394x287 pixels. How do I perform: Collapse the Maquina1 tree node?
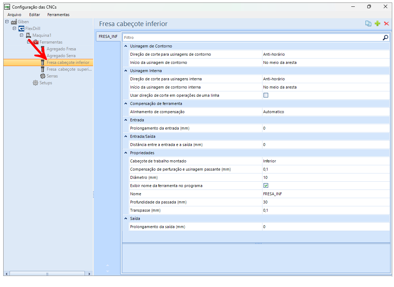22,35
